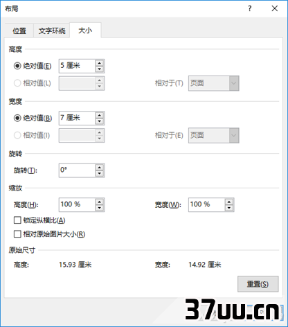
Task: Increase absolute height with up spinner arrow
Action: tap(100, 63)
